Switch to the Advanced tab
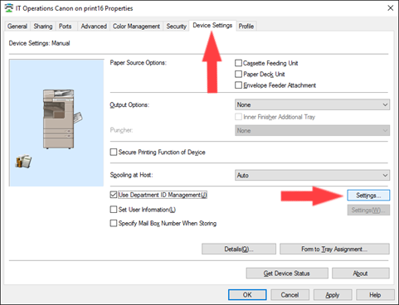399x305 pixels. 94,27
